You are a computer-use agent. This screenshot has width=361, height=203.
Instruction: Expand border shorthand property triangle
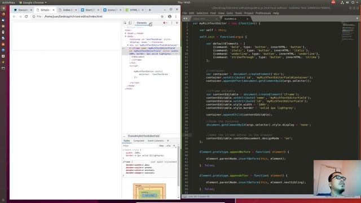[x=135, y=156]
